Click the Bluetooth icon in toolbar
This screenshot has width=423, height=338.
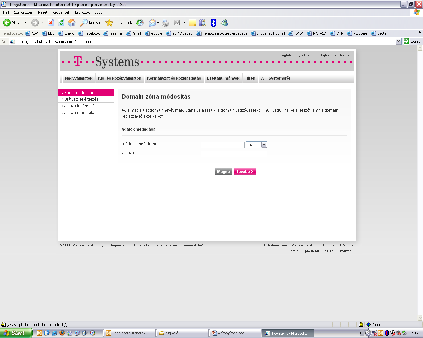213,23
